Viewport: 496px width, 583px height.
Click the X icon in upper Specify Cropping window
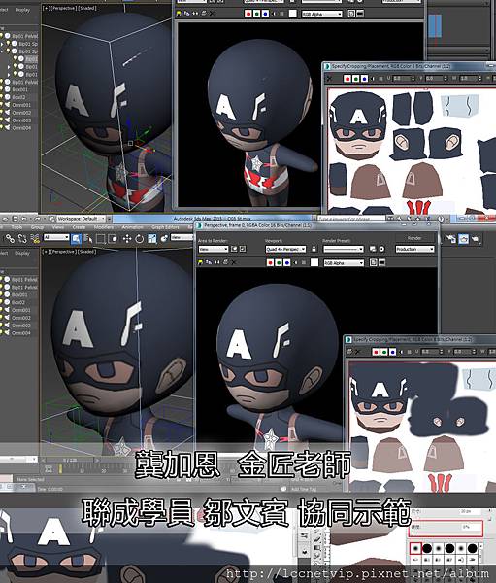[x=329, y=79]
